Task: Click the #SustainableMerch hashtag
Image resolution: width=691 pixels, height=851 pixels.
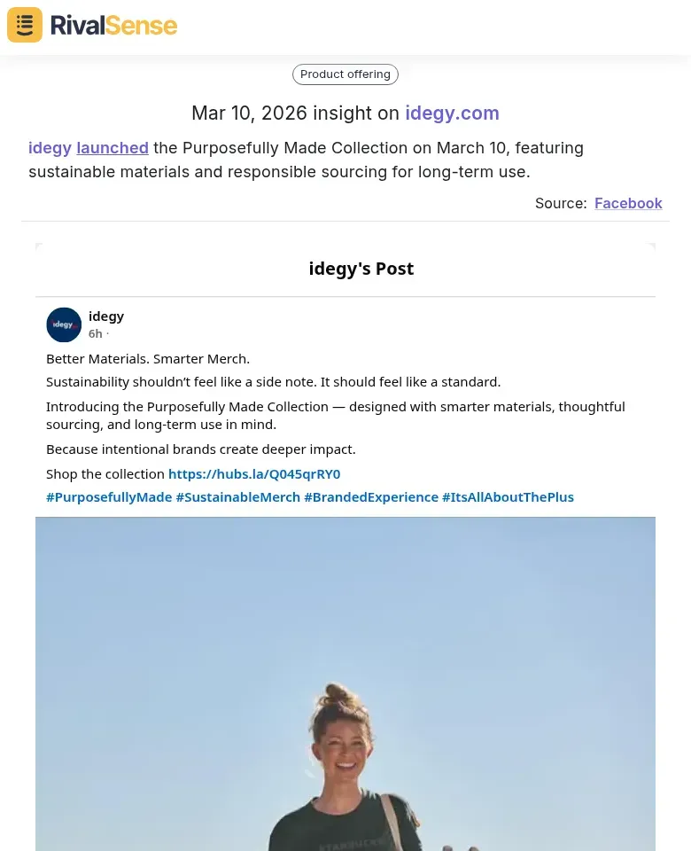Action: tap(237, 496)
